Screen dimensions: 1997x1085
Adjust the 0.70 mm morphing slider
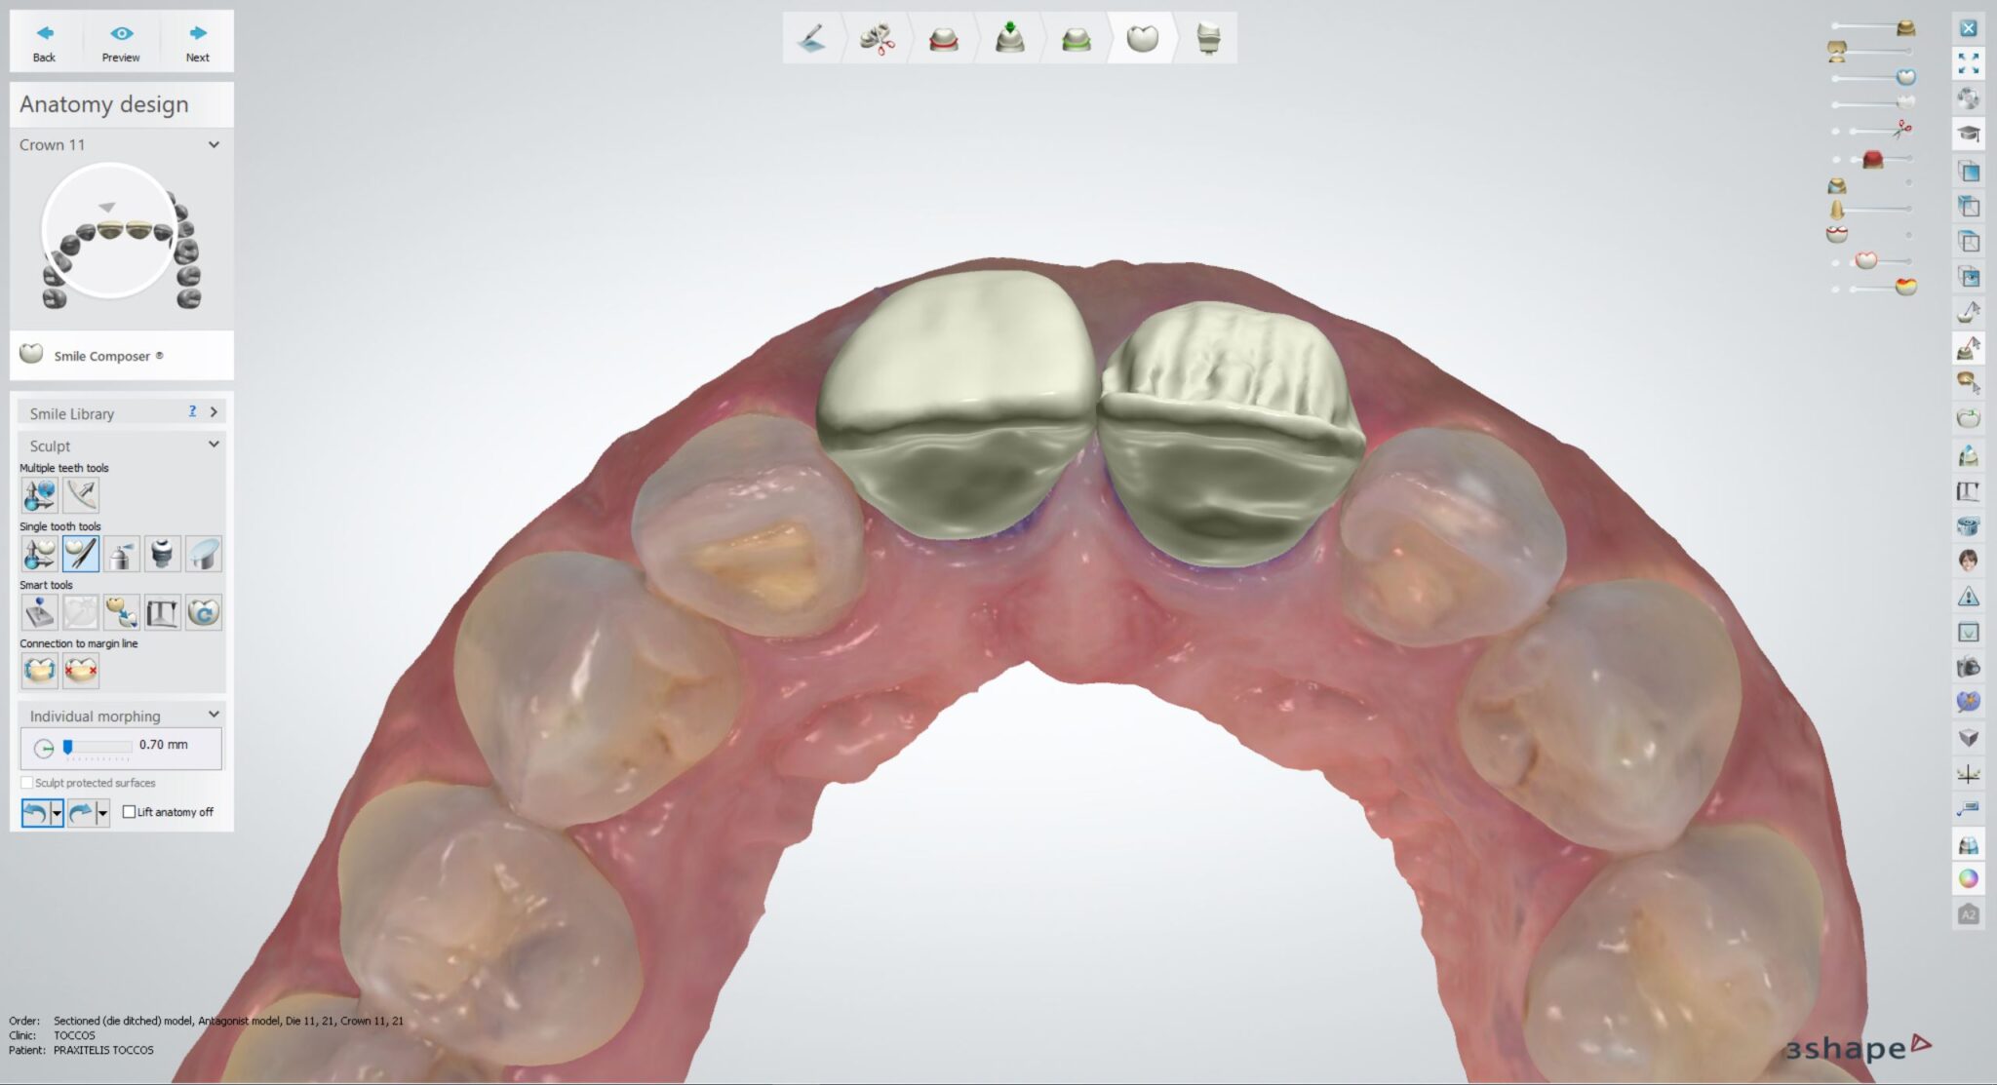tap(67, 747)
